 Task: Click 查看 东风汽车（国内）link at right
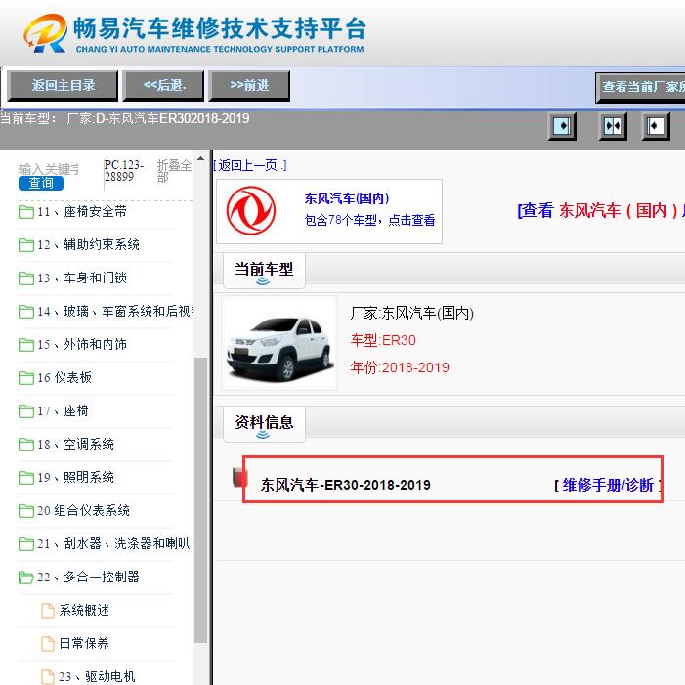pyautogui.click(x=601, y=210)
